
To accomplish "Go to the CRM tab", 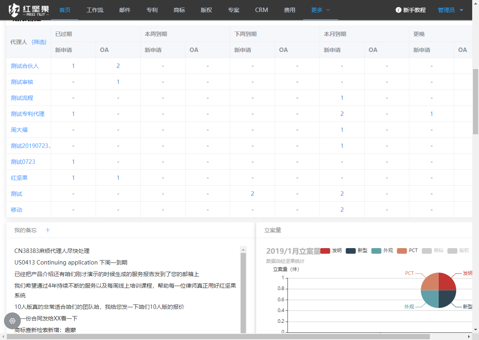I will tap(261, 10).
